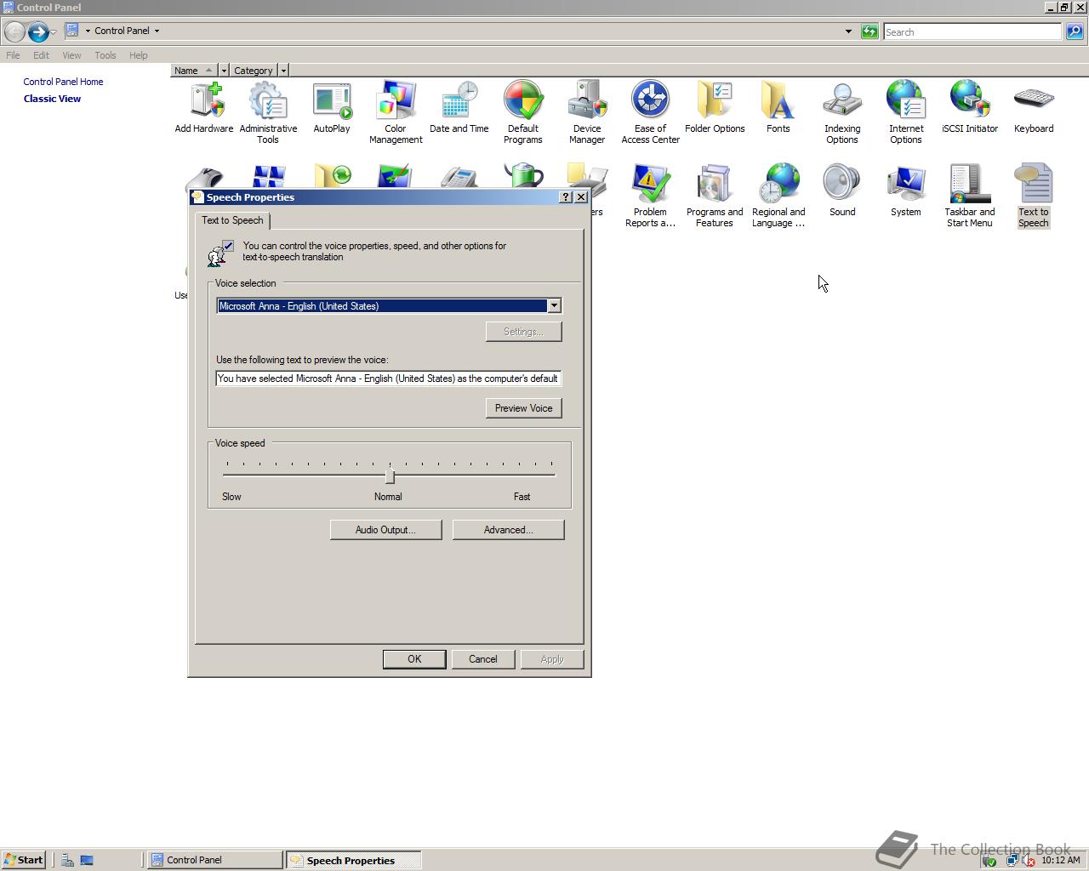Screen dimensions: 1089x871
Task: Select the Date and Time icon
Action: (x=459, y=107)
